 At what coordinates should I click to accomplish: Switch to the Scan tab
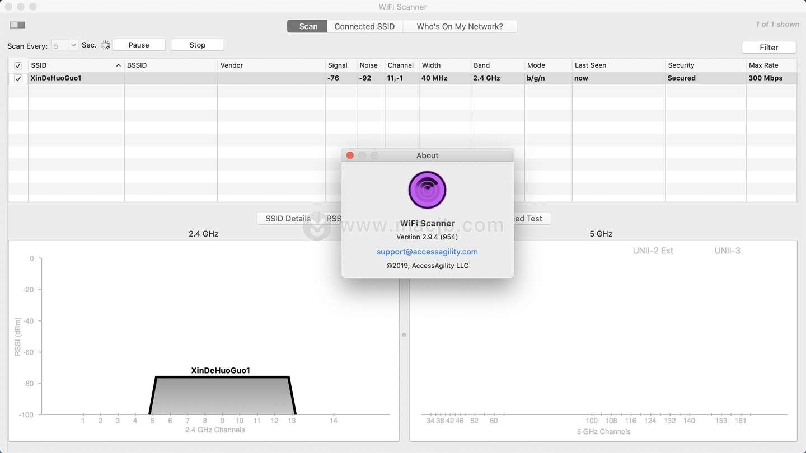pos(307,26)
